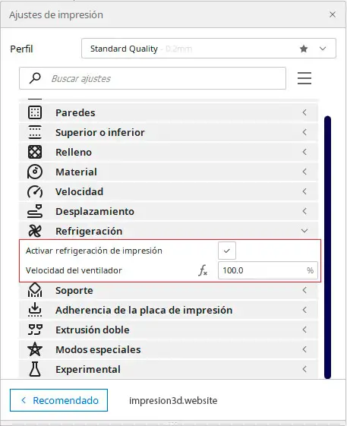Click the Soporte support icon
347x426 pixels.
point(35,290)
